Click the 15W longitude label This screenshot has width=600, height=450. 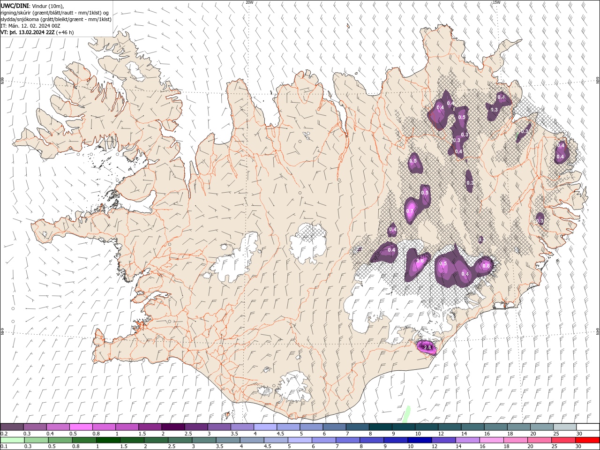[x=496, y=2]
